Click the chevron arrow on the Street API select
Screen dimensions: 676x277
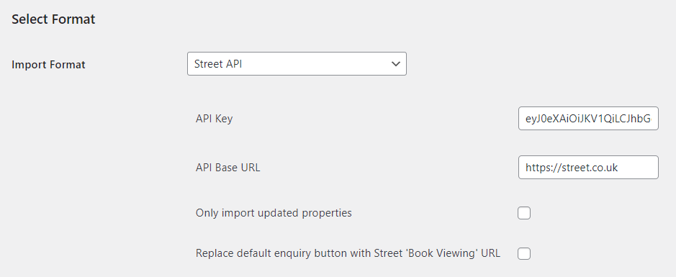395,64
